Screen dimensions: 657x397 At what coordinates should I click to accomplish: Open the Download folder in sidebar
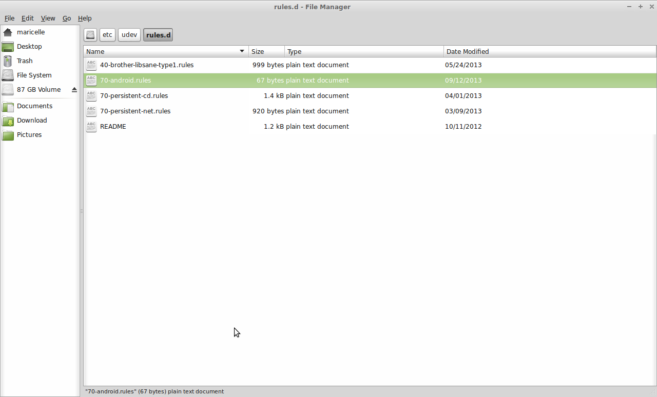[33, 120]
